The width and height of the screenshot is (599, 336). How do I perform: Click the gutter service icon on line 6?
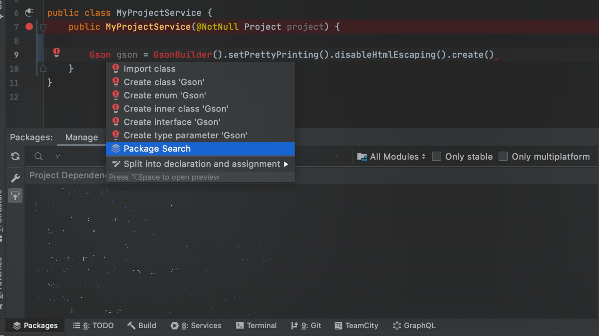click(x=29, y=12)
